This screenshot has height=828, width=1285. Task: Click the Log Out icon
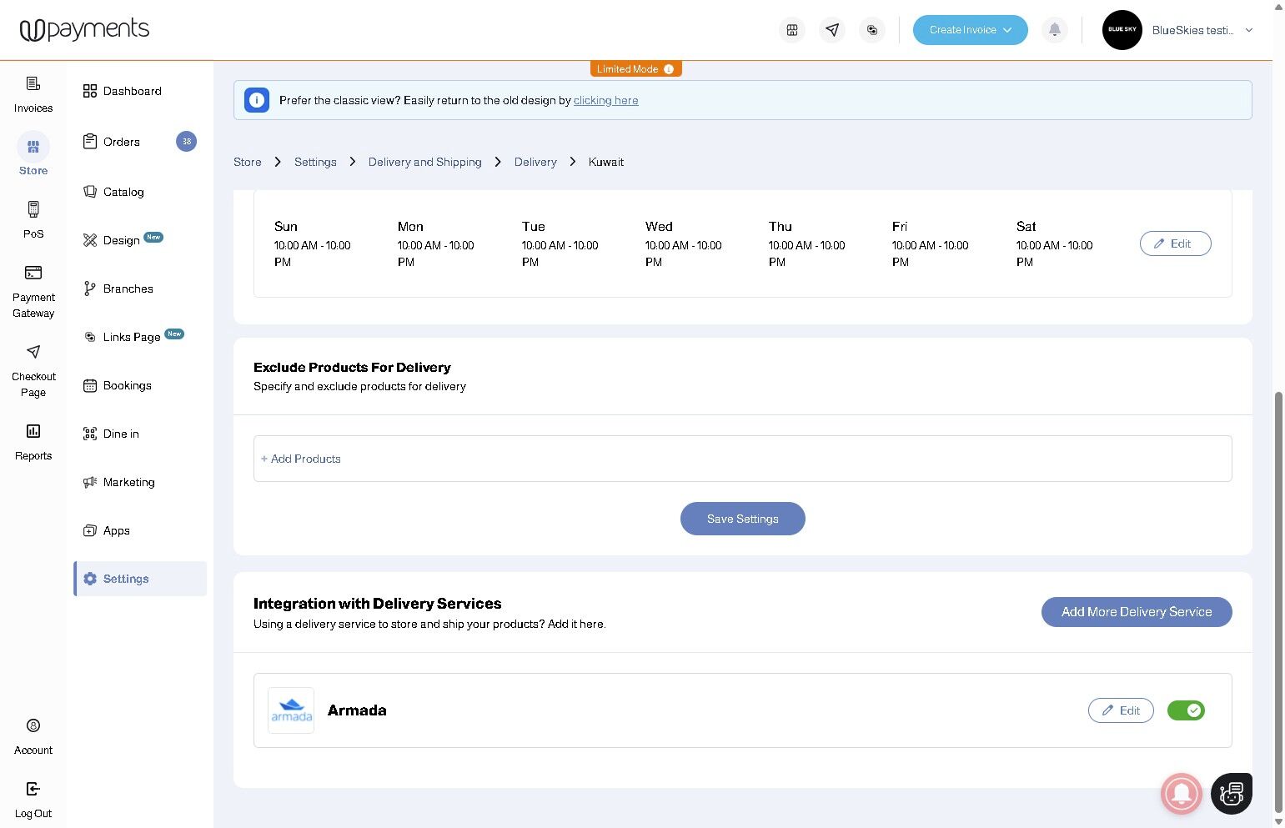point(33,789)
